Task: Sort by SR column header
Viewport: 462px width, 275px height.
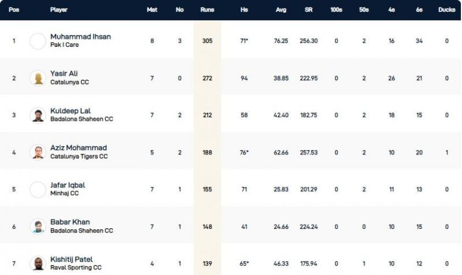Action: tap(308, 10)
